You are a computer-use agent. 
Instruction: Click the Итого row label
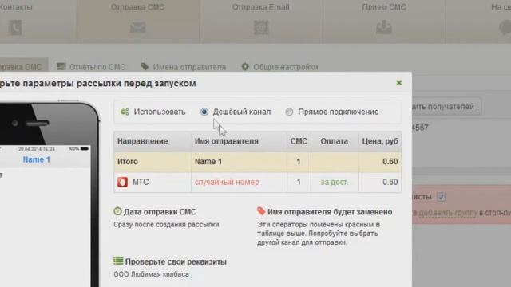coord(128,162)
